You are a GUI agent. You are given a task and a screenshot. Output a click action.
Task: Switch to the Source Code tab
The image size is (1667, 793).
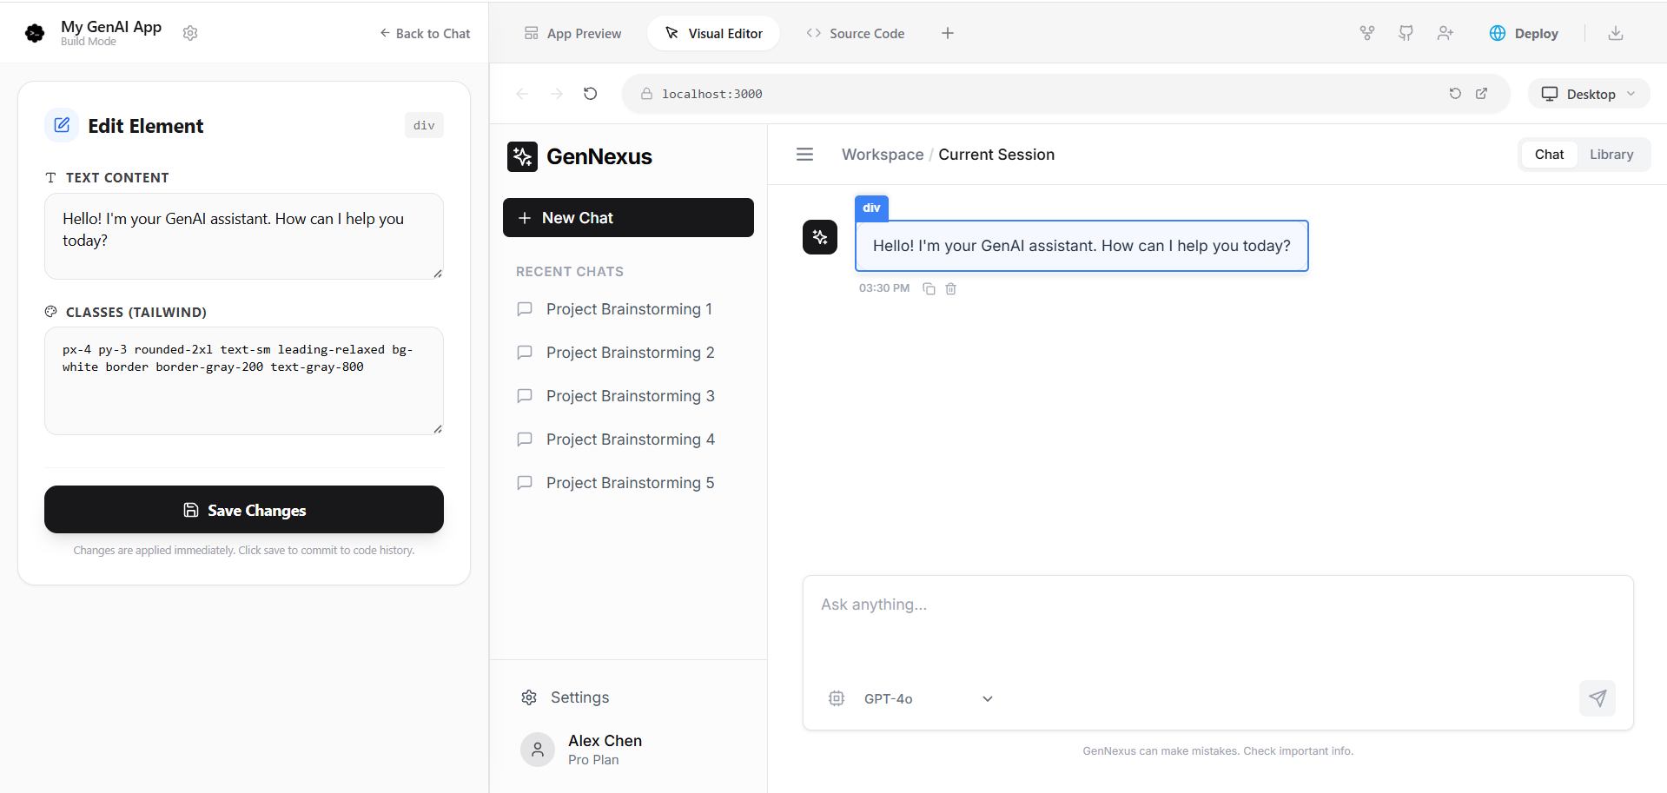[855, 33]
